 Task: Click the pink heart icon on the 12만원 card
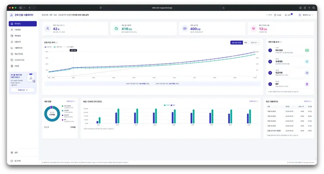254,28
